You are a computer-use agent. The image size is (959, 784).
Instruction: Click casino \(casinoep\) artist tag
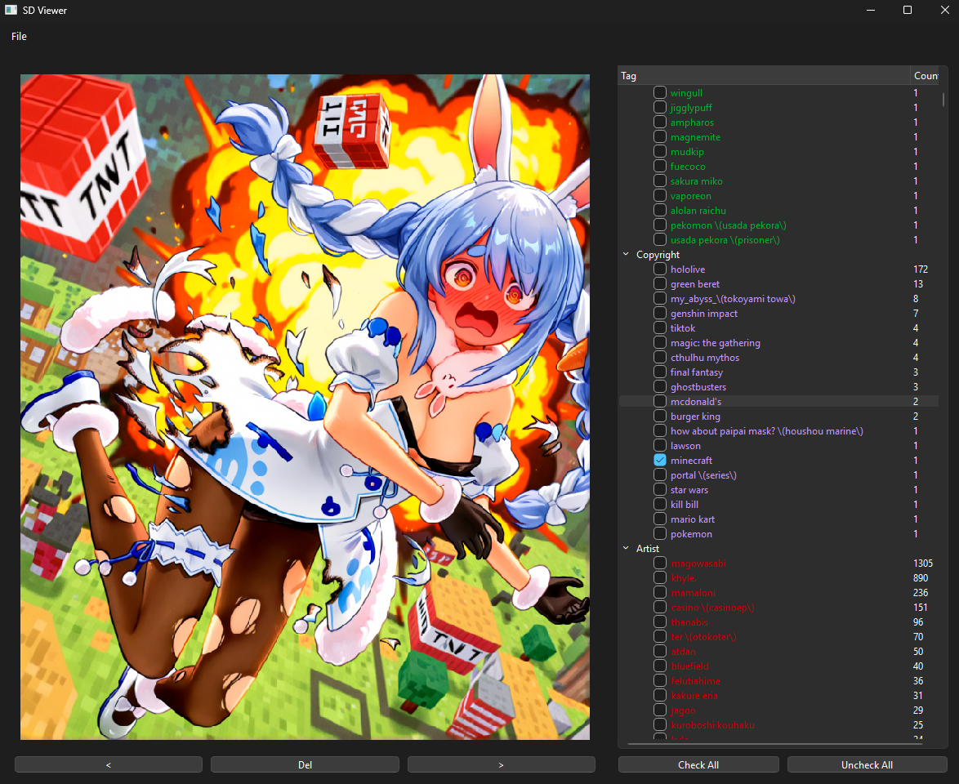click(712, 608)
